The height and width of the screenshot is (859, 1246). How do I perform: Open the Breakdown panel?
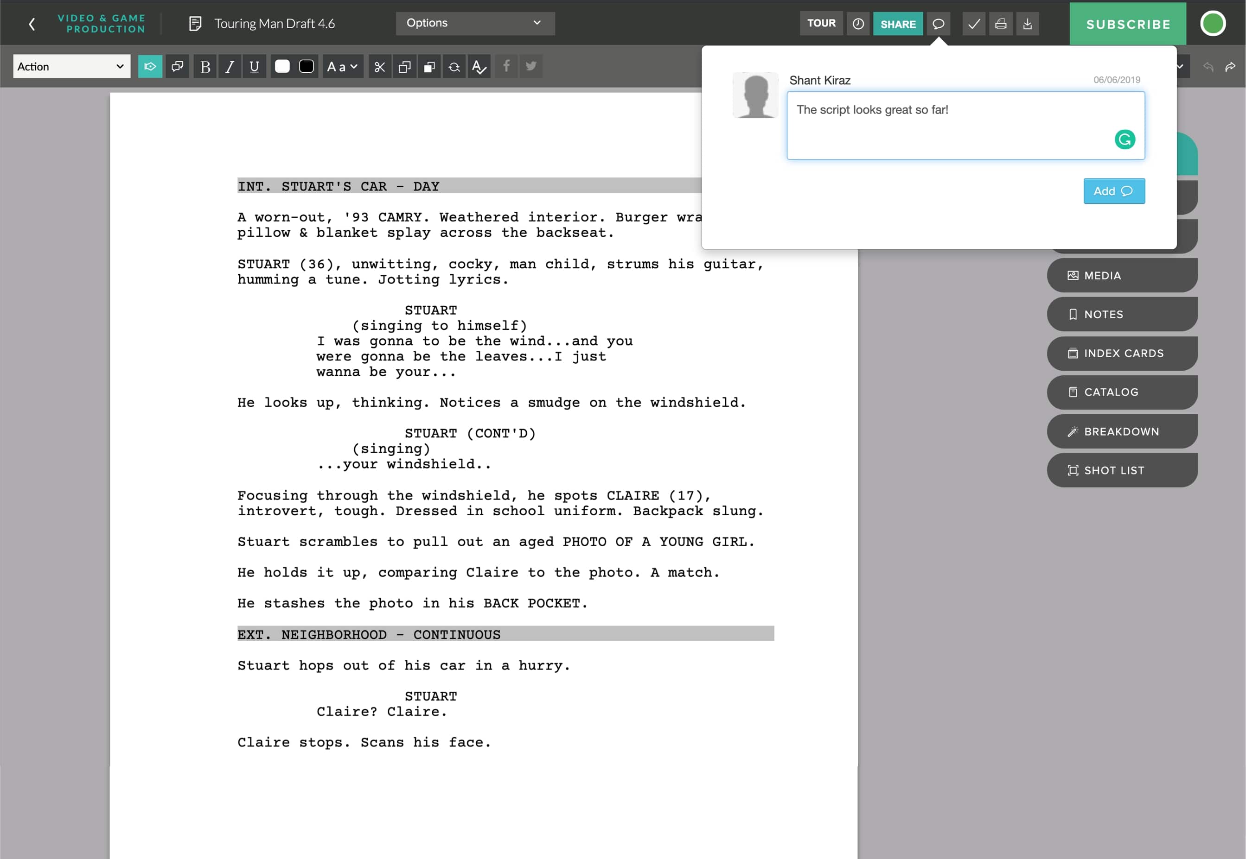[x=1121, y=430]
